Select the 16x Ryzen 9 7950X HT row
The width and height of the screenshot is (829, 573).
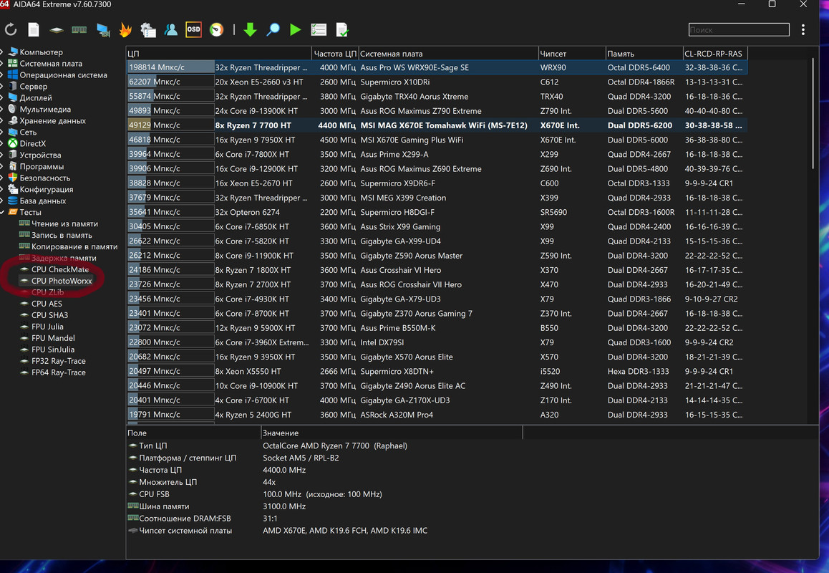pos(437,140)
